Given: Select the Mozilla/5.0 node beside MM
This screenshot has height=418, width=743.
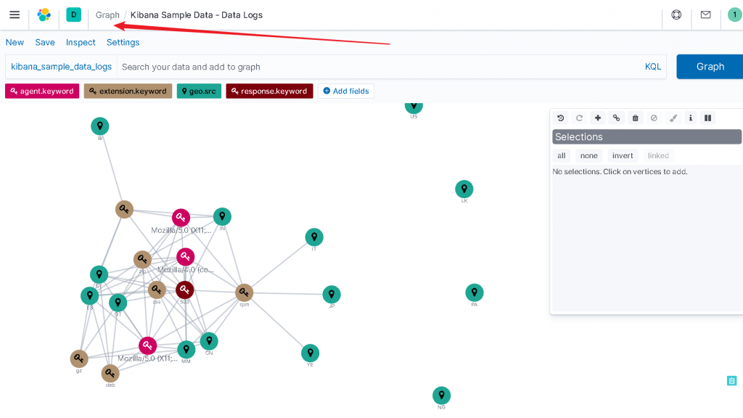Looking at the screenshot, I should coord(148,346).
